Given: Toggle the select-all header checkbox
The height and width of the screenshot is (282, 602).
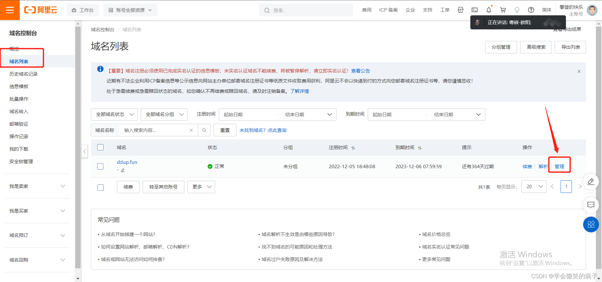Looking at the screenshot, I should [x=100, y=147].
